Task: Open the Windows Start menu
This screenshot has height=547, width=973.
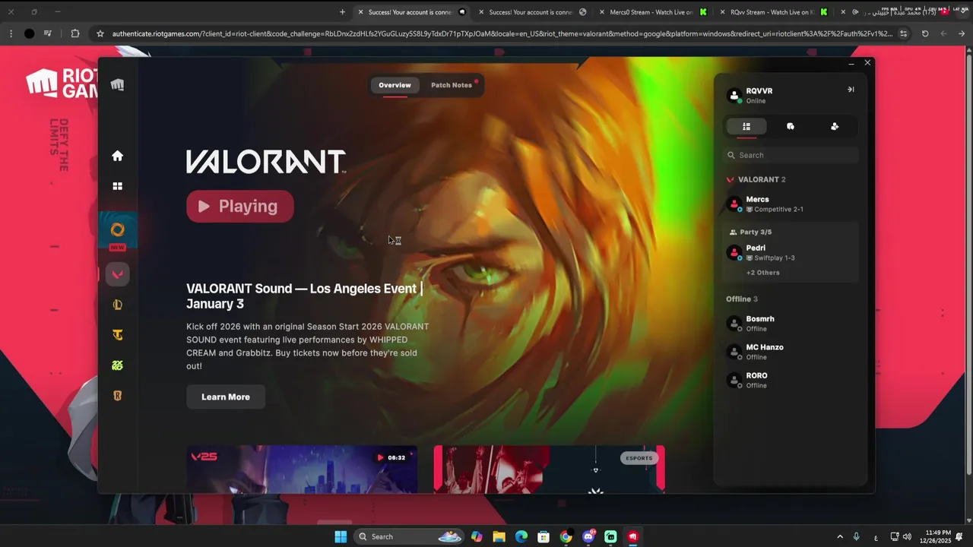Action: pos(341,537)
